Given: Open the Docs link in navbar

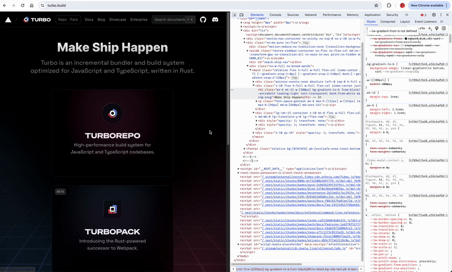Looking at the screenshot, I should pos(89,20).
